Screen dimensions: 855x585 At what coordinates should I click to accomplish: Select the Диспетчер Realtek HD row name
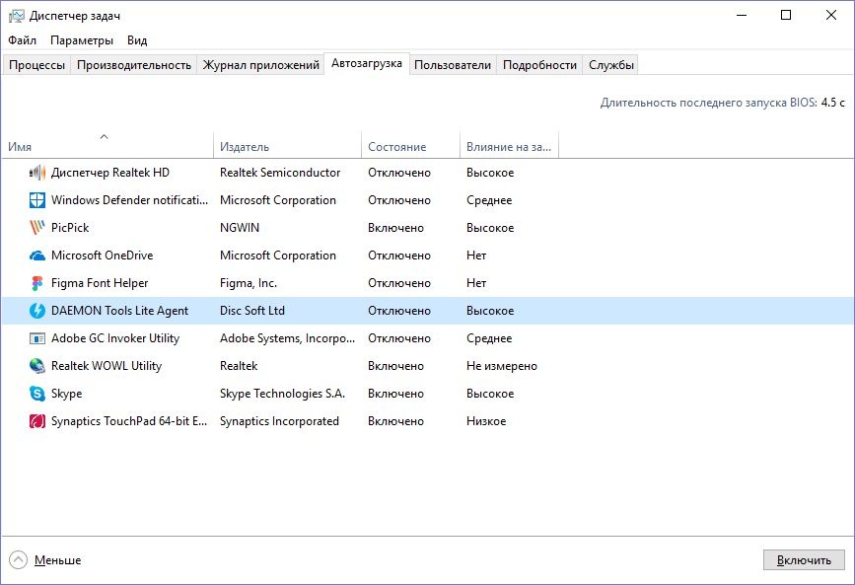coord(110,173)
